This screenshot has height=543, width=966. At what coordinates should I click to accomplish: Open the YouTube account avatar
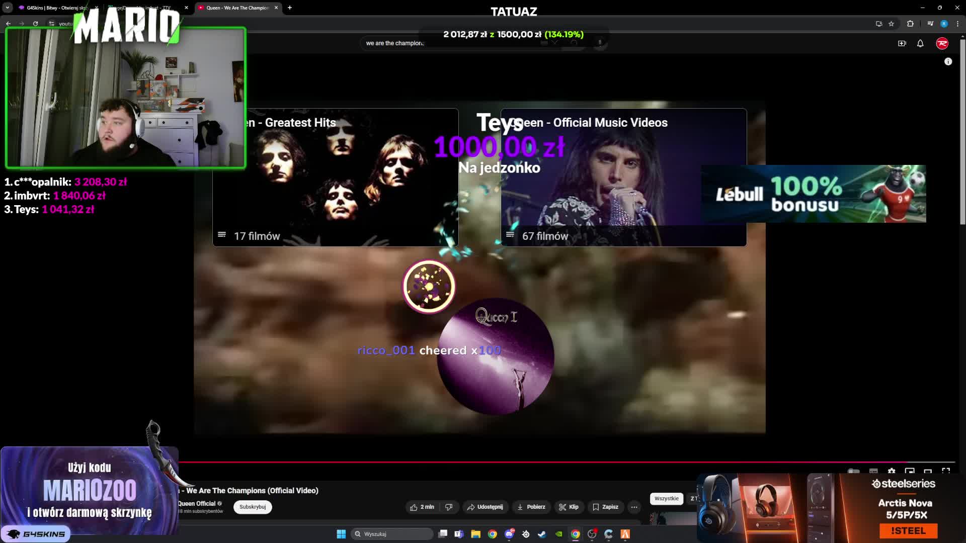point(942,44)
